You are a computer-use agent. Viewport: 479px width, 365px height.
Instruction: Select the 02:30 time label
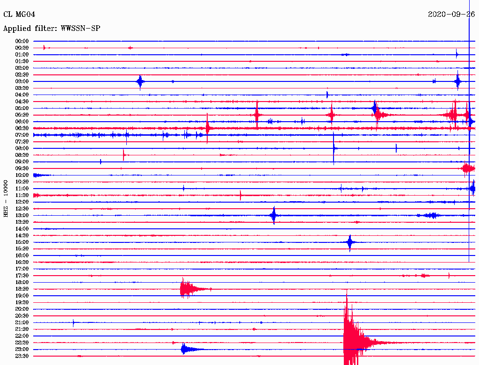[x=22, y=74]
